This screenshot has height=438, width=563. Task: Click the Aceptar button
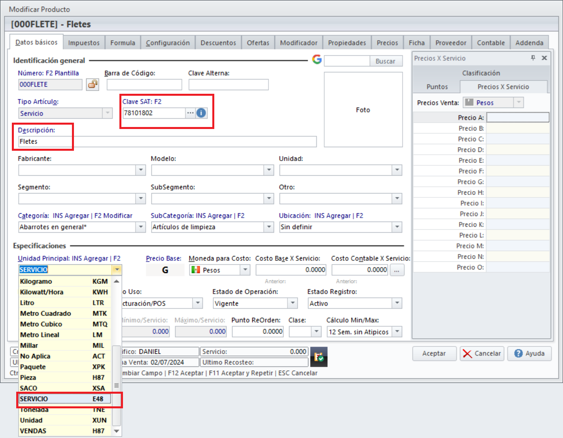434,353
